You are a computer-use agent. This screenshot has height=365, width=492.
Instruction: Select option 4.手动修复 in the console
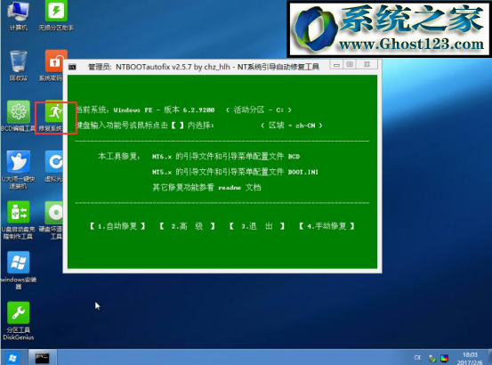327,226
